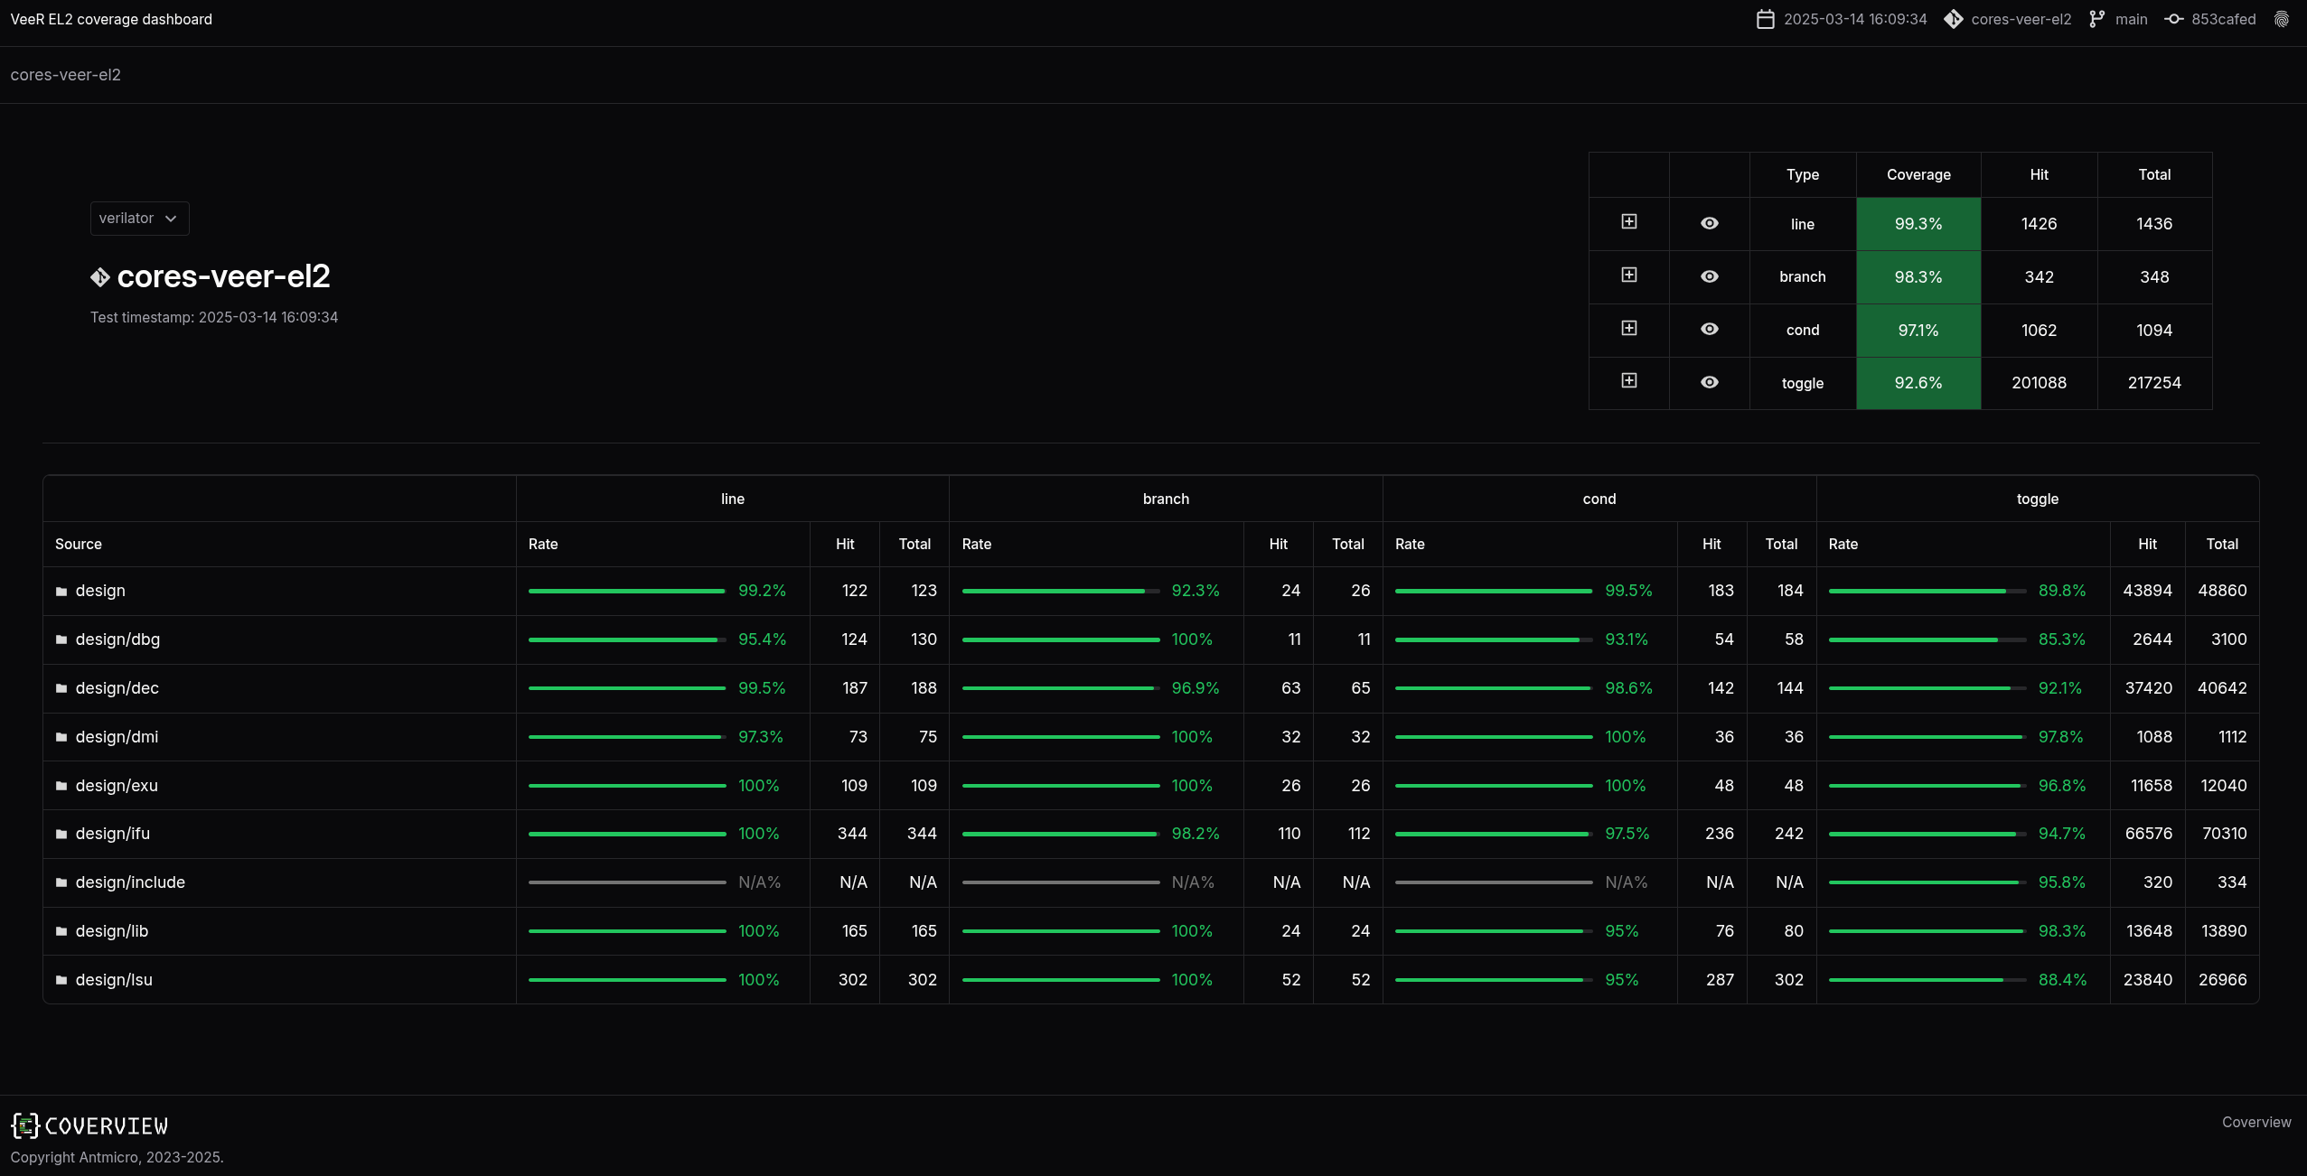The width and height of the screenshot is (2307, 1176).
Task: Click the folder icon for design/ifu
Action: pyautogui.click(x=61, y=834)
